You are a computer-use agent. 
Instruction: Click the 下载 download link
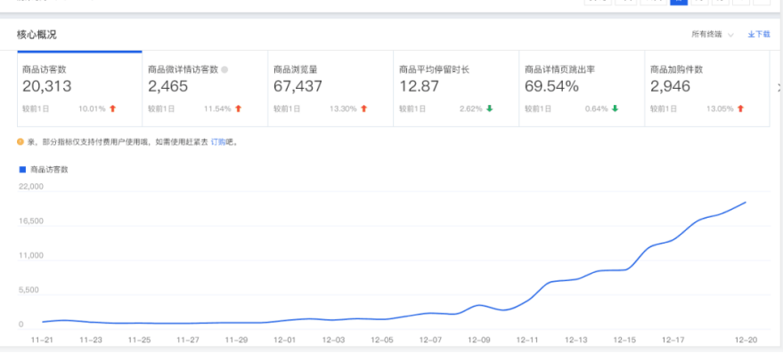[763, 35]
